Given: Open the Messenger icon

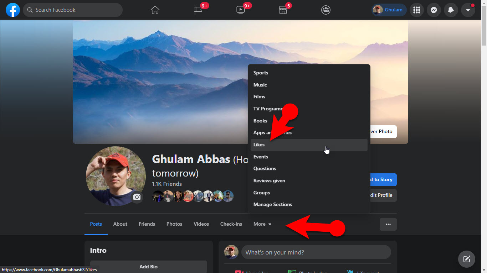Looking at the screenshot, I should coord(434,10).
